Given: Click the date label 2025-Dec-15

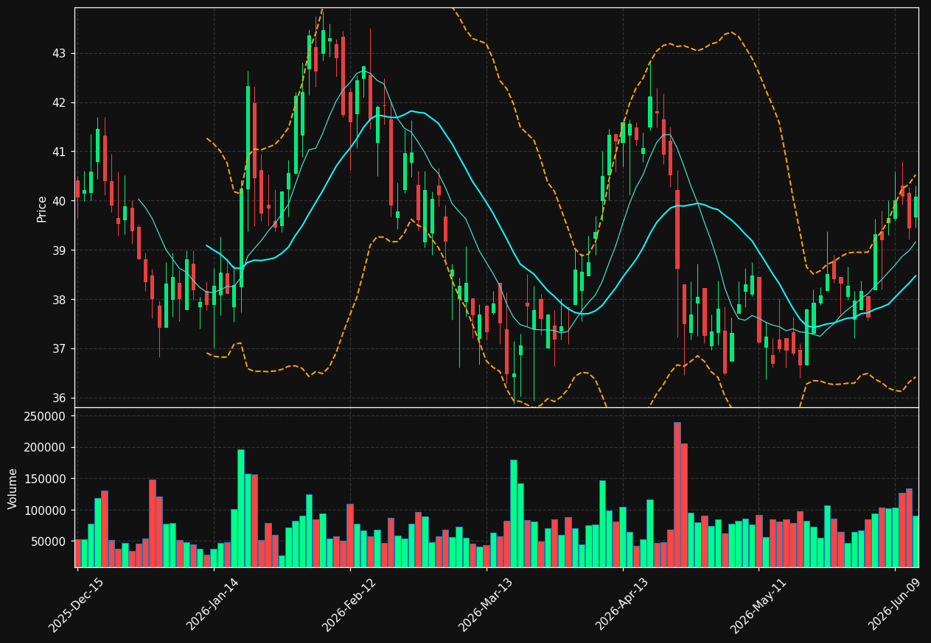Looking at the screenshot, I should tap(77, 605).
